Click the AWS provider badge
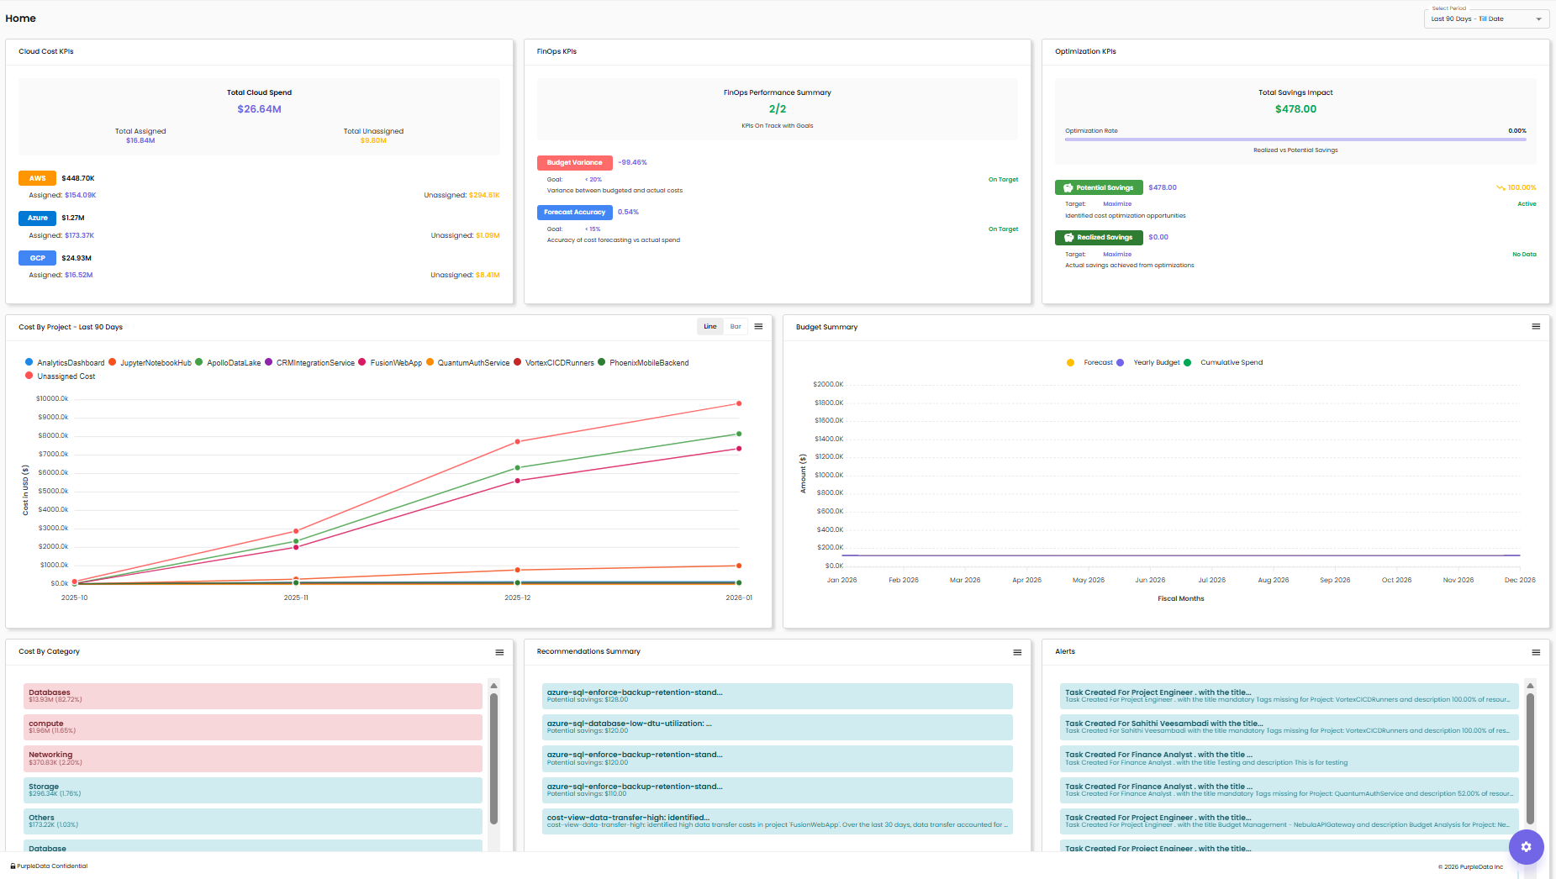Screen dimensions: 1556x879 point(37,178)
